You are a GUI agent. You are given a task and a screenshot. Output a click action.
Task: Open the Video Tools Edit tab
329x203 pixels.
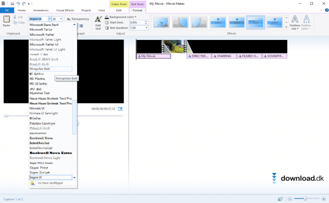(119, 10)
